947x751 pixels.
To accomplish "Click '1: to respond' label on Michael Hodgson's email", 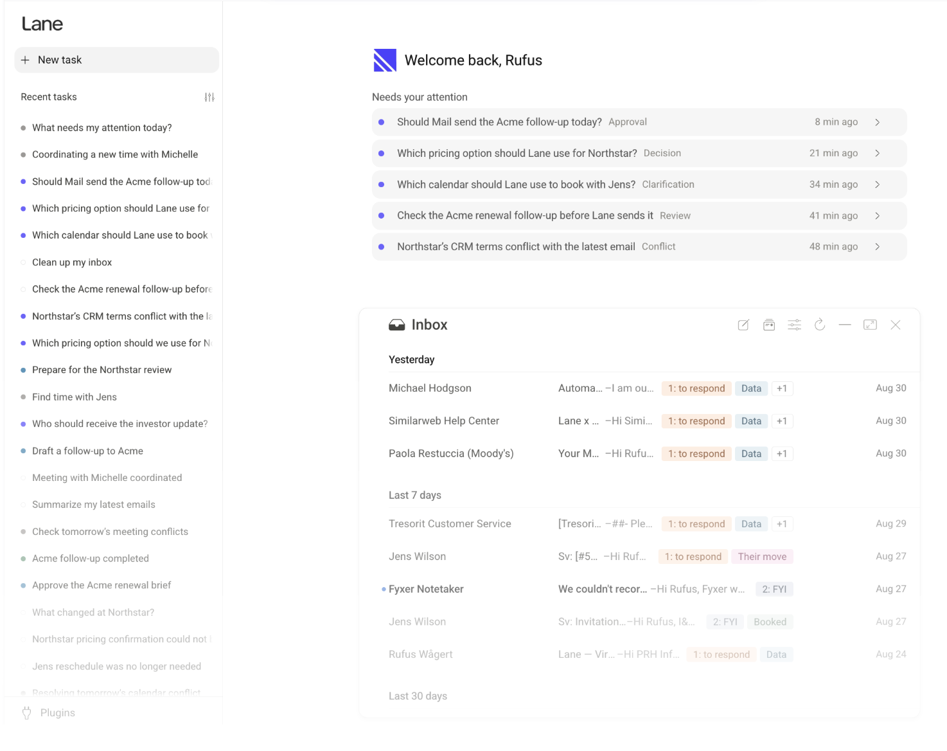I will (x=696, y=388).
